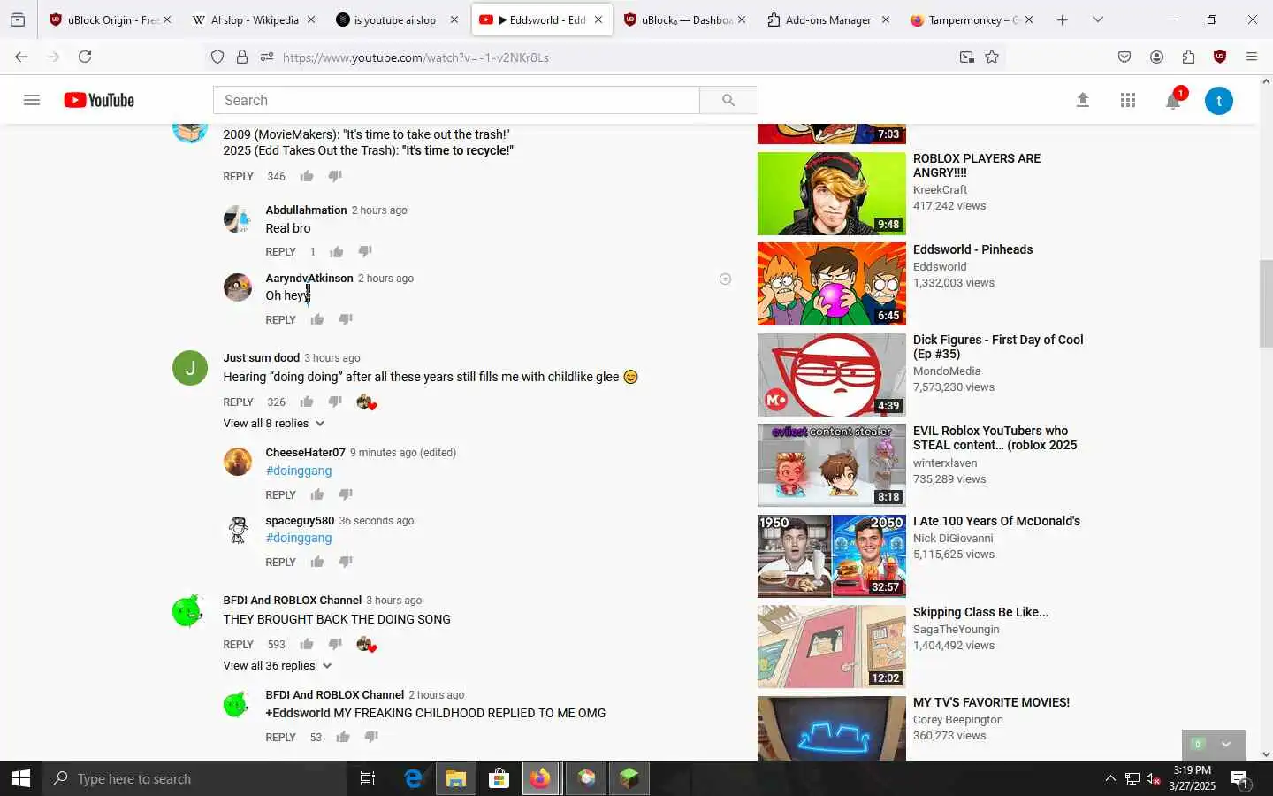Screen dimensions: 1273x796
Task: Open tracking protection shield in address bar
Action: 217,57
